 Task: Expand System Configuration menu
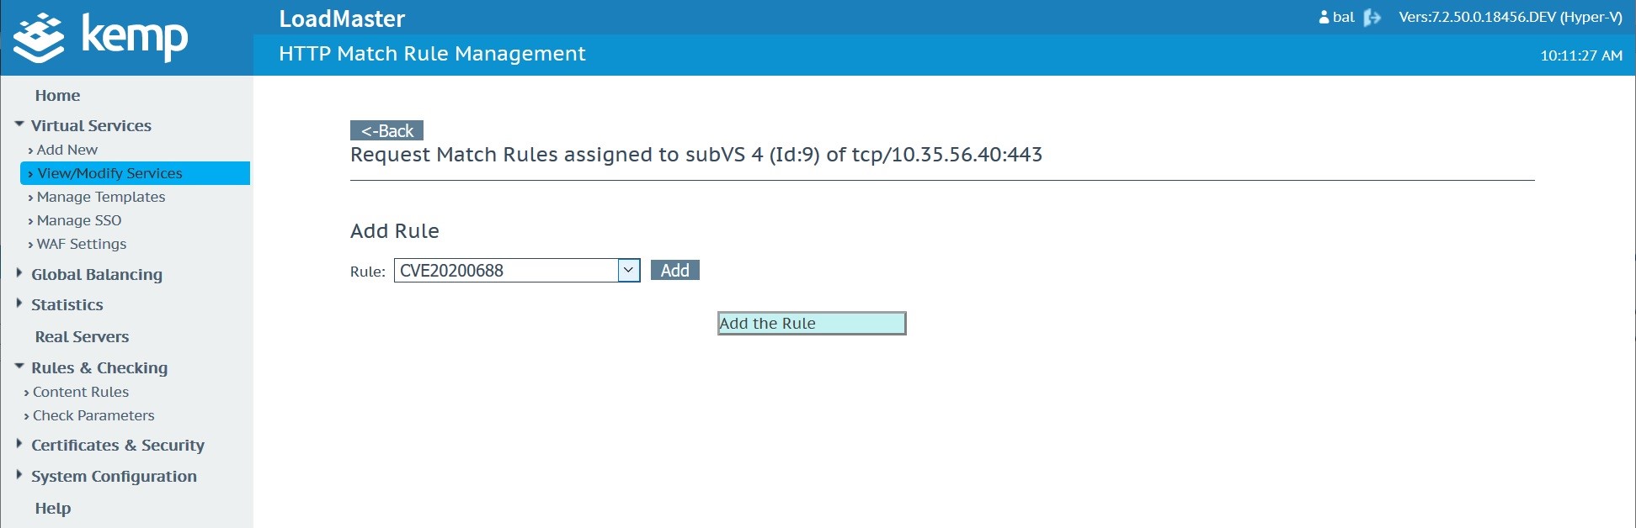coord(19,475)
